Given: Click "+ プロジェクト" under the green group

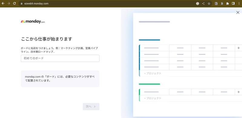Looking at the screenshot, I should [153, 98].
